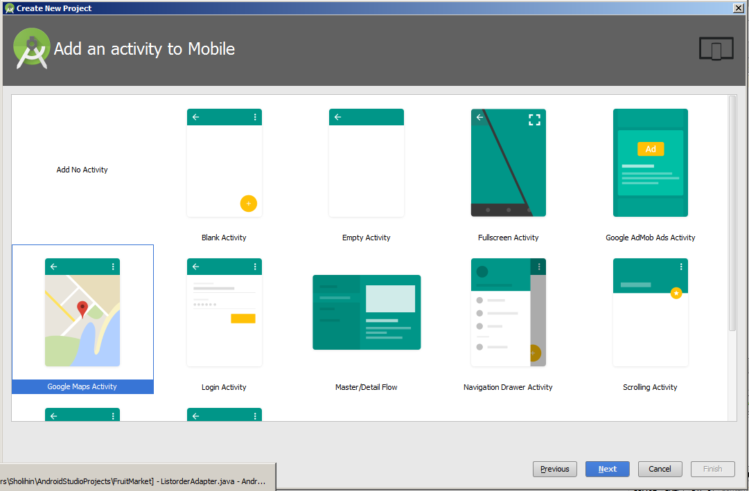Click the Login Activity label
Image resolution: width=749 pixels, height=491 pixels.
point(224,387)
